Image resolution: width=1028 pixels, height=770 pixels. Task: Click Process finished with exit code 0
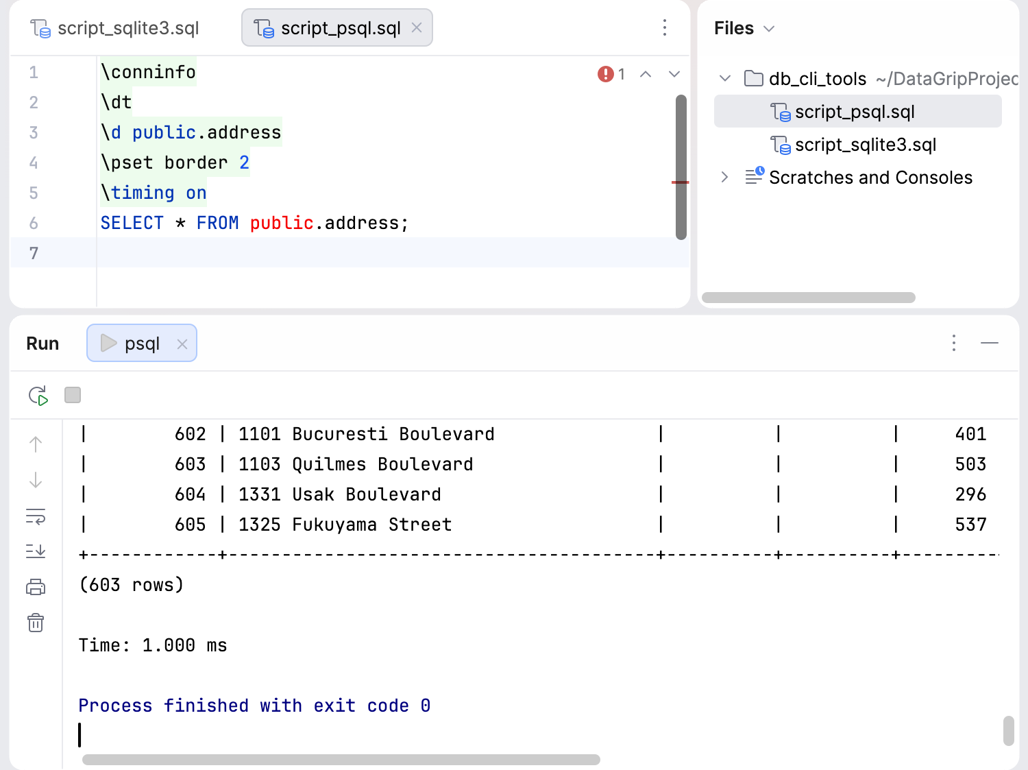click(x=254, y=706)
